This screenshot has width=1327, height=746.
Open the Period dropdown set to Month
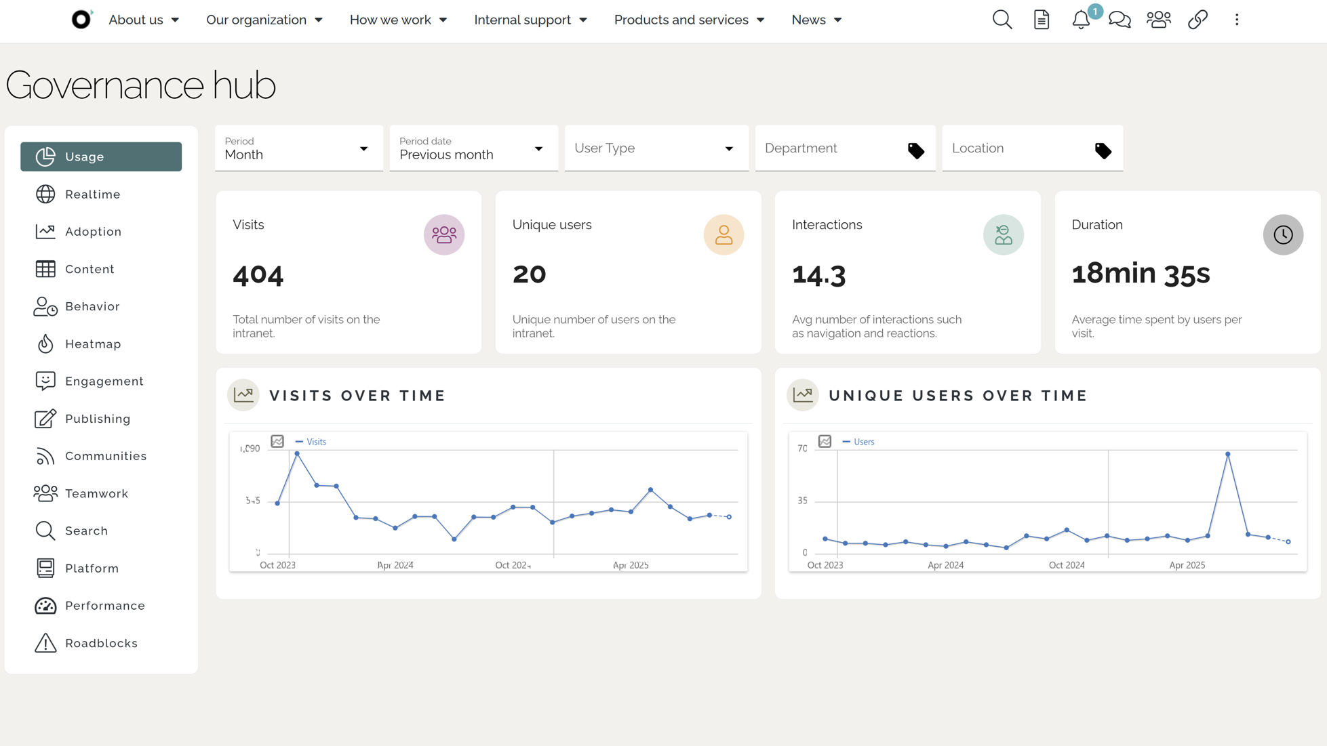tap(299, 148)
